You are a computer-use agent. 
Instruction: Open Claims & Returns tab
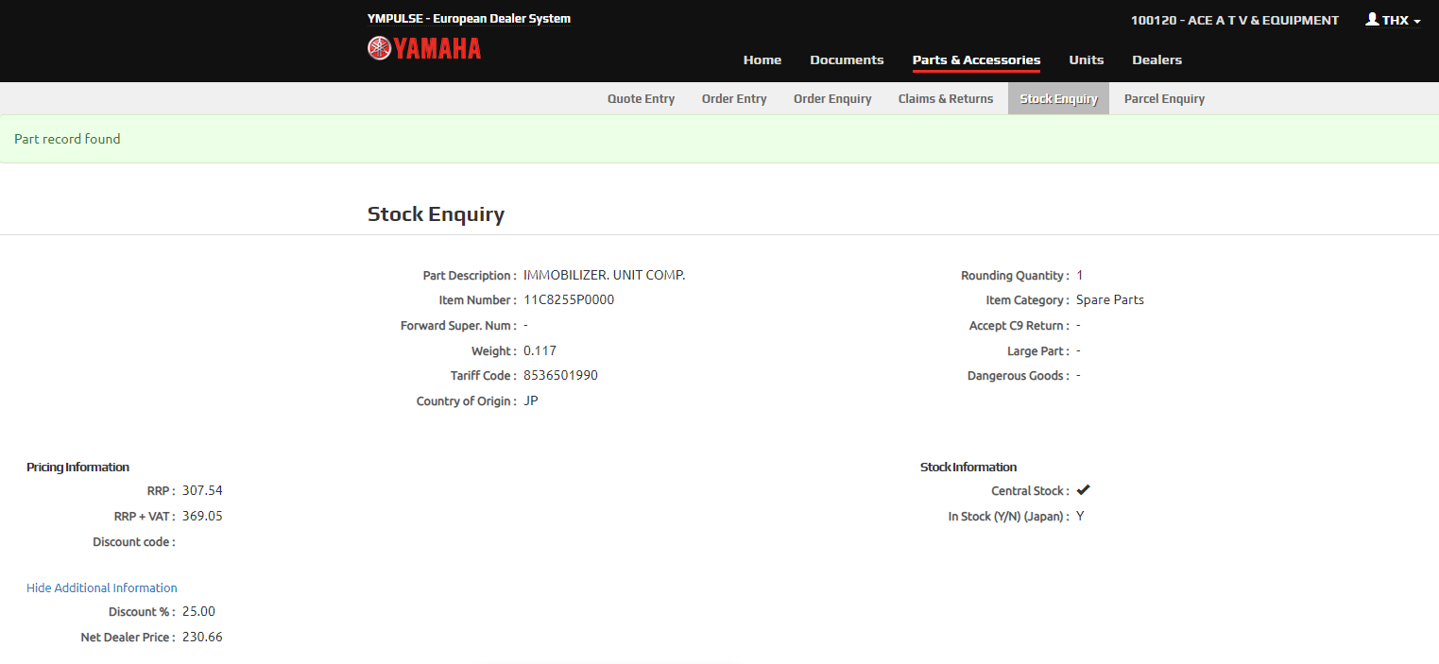(946, 98)
